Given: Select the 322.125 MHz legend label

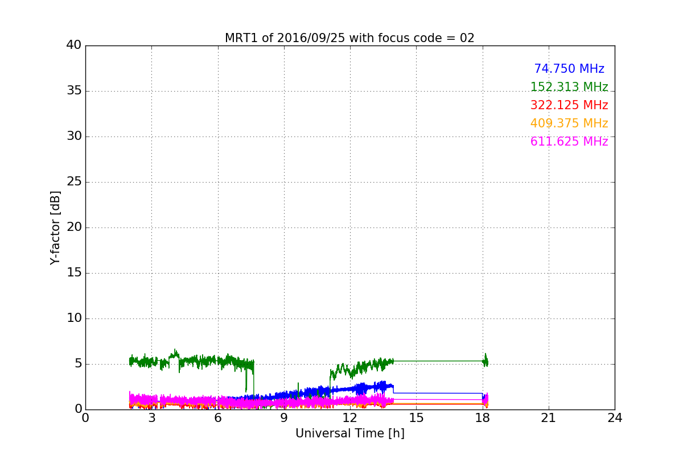Looking at the screenshot, I should 569,105.
